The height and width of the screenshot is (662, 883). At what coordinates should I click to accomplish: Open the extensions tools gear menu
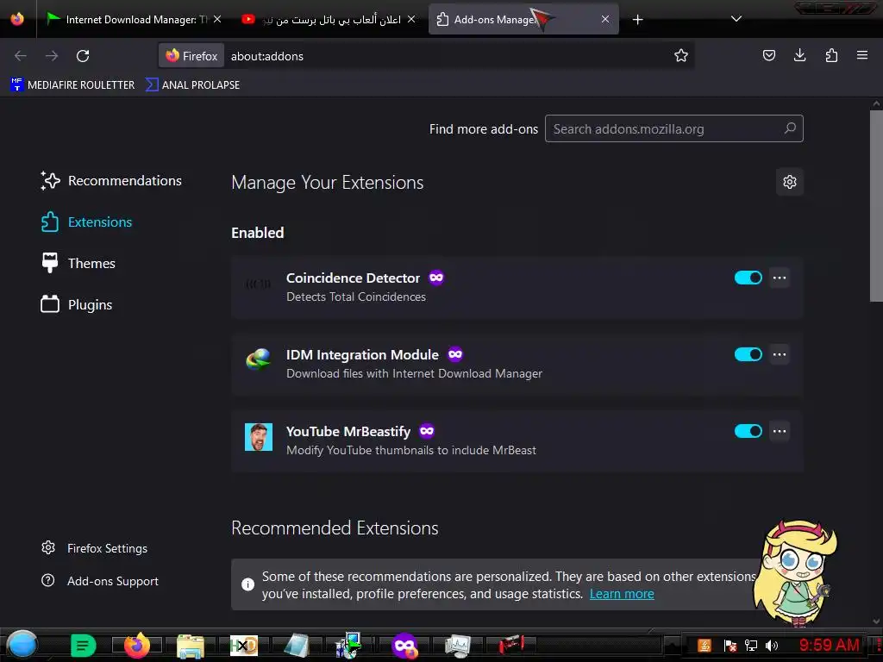point(790,182)
